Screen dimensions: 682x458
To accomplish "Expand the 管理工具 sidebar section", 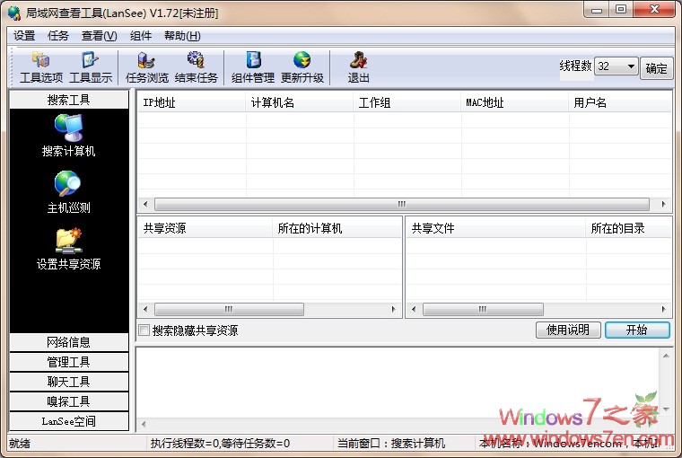I will pyautogui.click(x=68, y=362).
